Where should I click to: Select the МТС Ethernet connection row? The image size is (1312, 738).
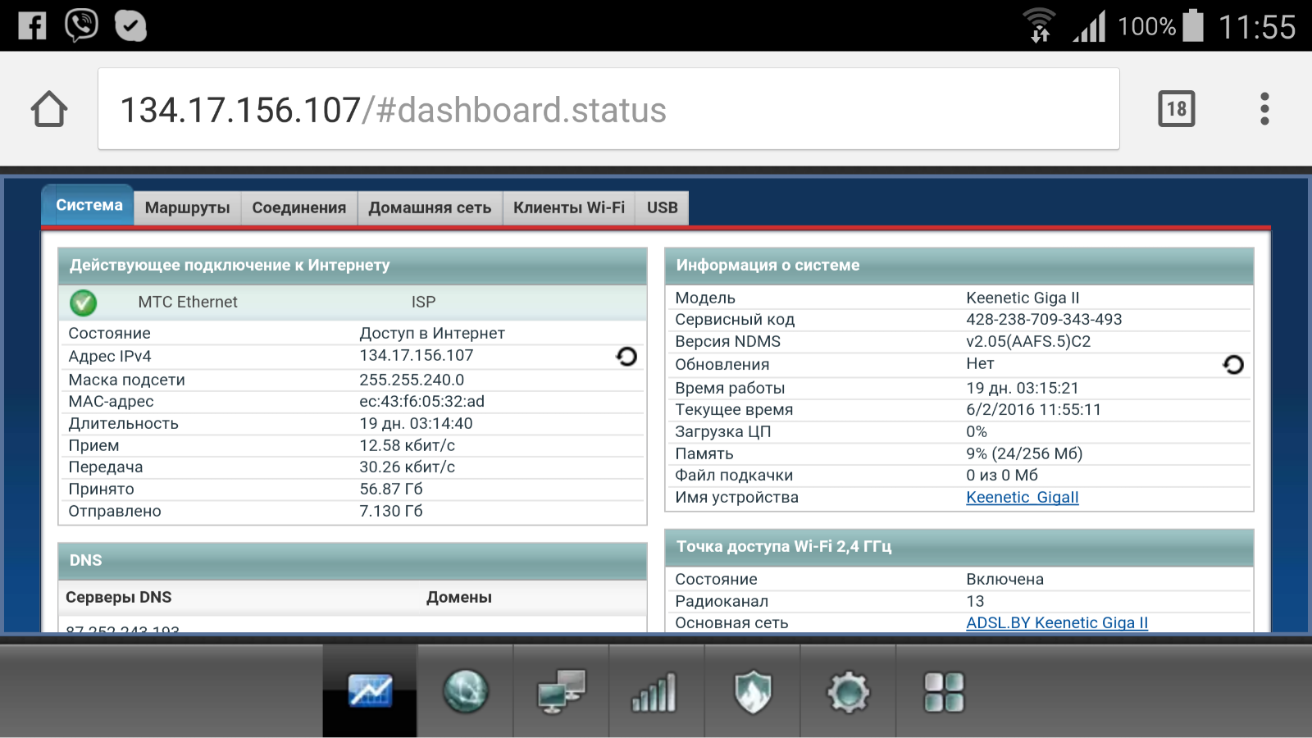(353, 303)
